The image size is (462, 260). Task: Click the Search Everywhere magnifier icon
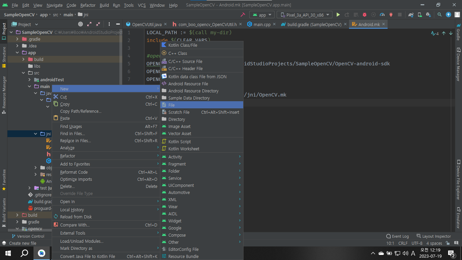[439, 15]
